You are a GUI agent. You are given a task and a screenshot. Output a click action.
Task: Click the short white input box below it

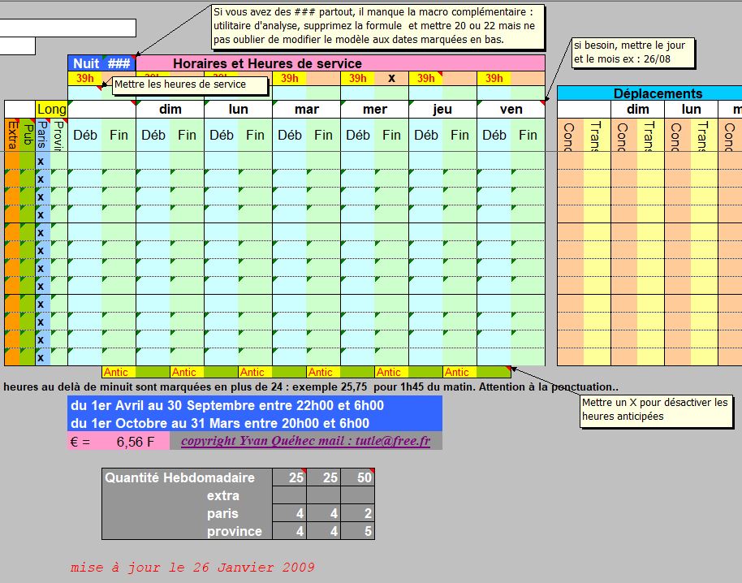pyautogui.click(x=18, y=46)
